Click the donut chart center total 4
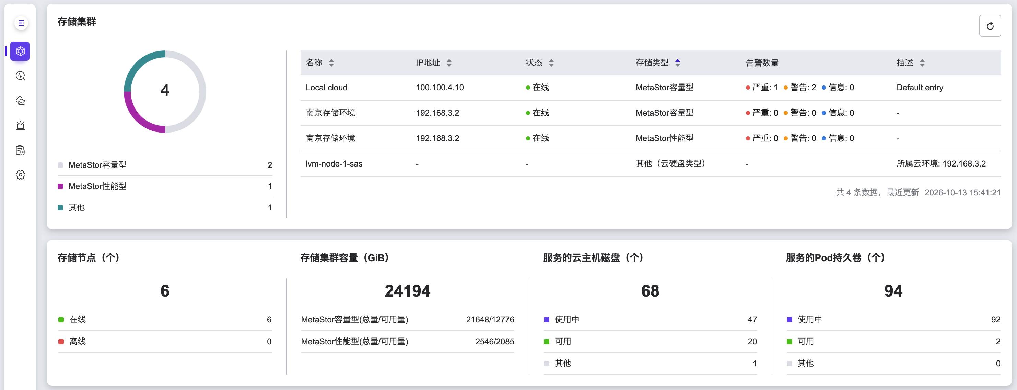Screen dimensions: 1017x390 click(x=165, y=91)
